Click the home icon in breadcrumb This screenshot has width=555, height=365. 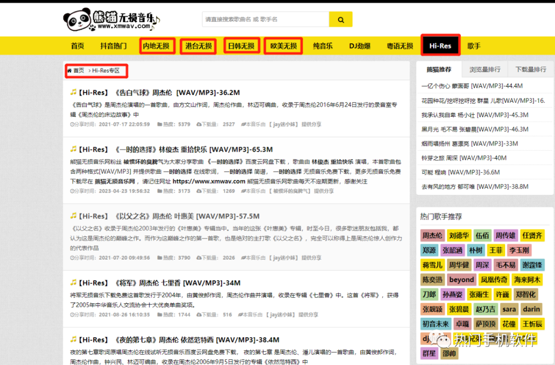[69, 70]
